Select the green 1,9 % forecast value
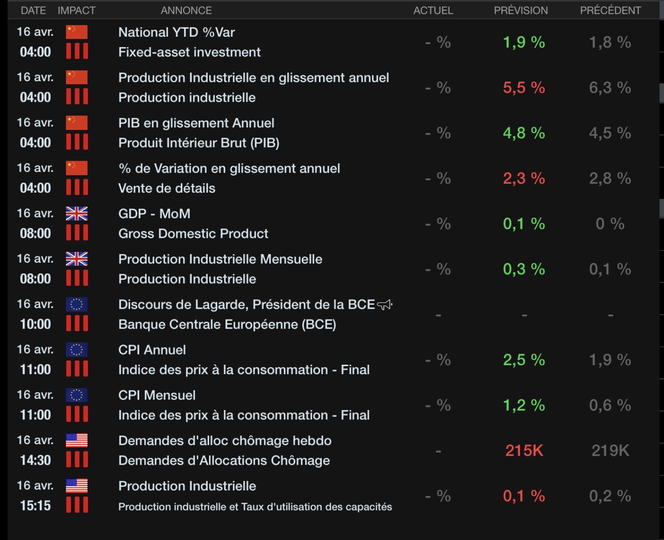Image resolution: width=664 pixels, height=540 pixels. point(524,43)
